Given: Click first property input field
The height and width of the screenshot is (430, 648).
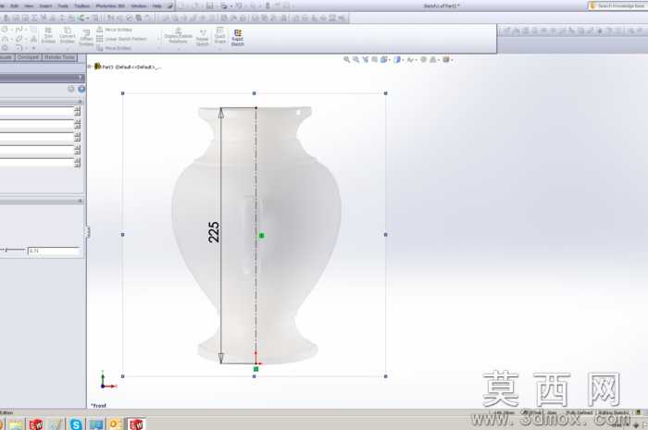Looking at the screenshot, I should 36,111.
